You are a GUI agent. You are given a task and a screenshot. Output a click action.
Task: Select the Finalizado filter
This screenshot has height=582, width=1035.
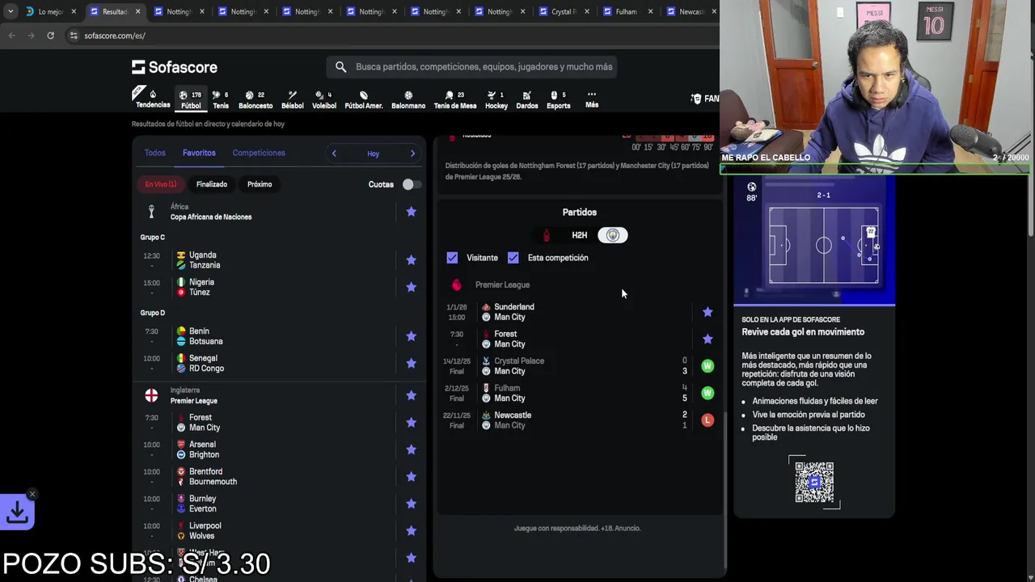(212, 184)
